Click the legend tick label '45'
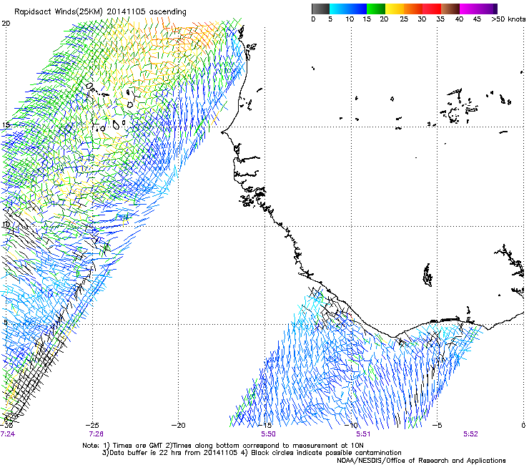 [477, 19]
